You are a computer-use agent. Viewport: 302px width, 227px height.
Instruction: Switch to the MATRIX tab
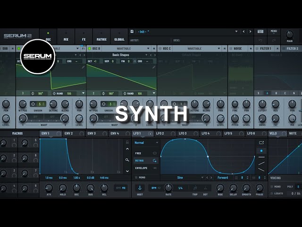point(101,36)
